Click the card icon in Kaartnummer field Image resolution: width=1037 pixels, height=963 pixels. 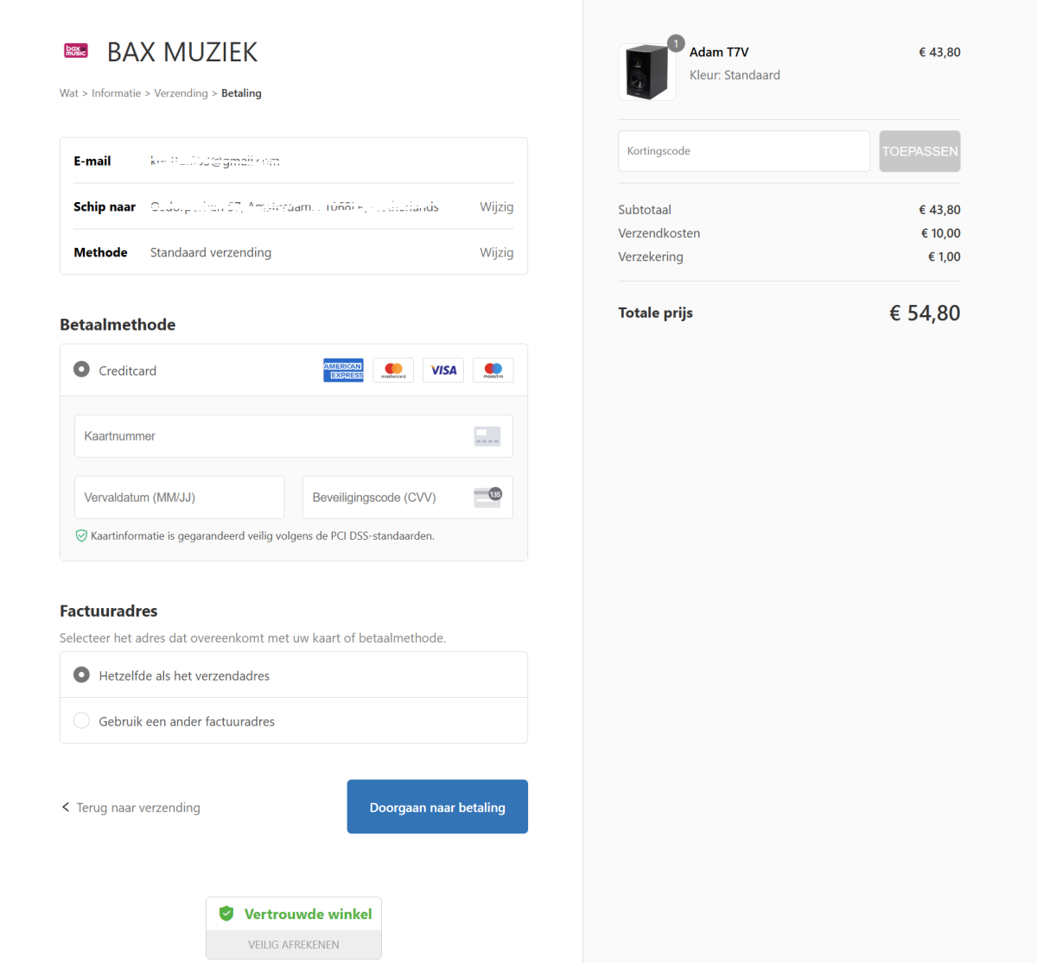pyautogui.click(x=487, y=436)
